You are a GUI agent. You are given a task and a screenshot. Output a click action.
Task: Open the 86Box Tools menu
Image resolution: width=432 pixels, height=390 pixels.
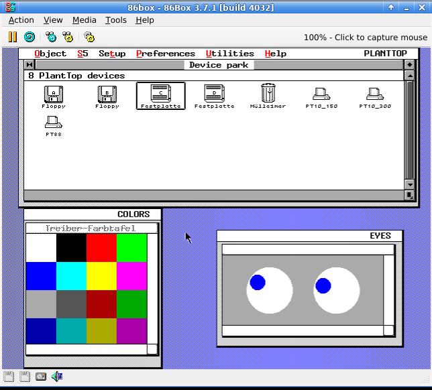[116, 20]
